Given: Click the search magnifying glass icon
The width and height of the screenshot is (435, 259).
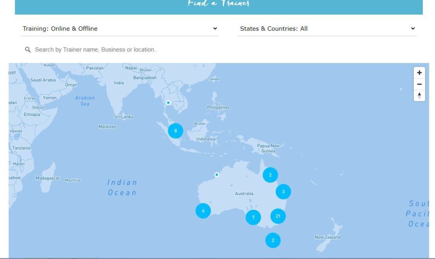Looking at the screenshot, I should [x=28, y=49].
